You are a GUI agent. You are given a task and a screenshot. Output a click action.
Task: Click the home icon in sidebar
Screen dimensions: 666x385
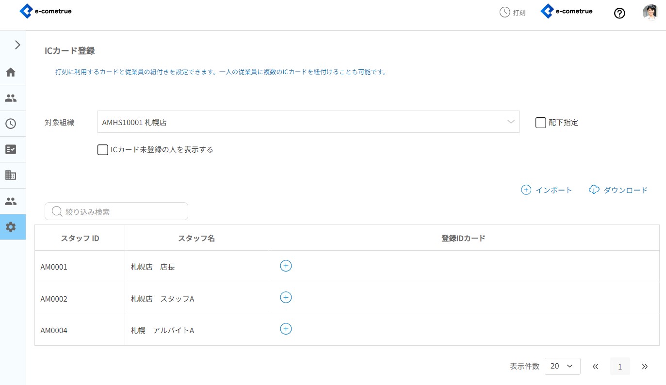pyautogui.click(x=11, y=72)
